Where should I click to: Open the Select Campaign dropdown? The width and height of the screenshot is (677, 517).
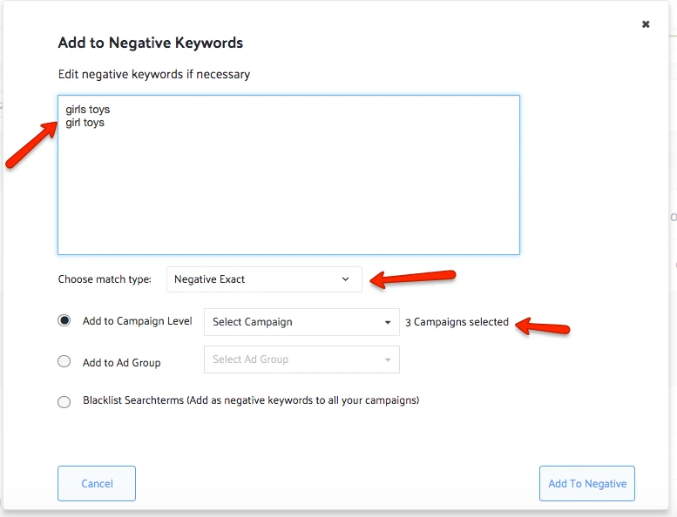(301, 322)
